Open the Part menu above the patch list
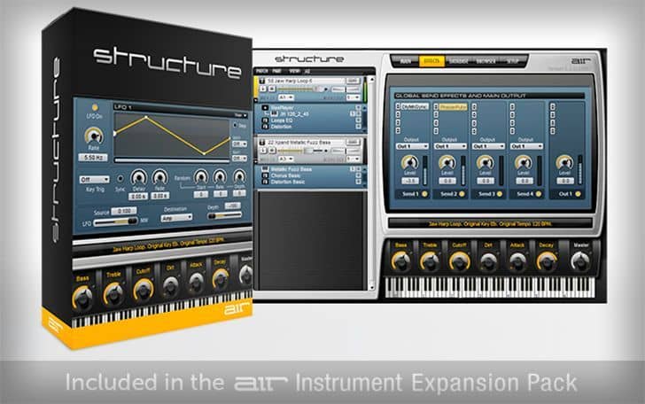The width and height of the screenshot is (645, 404). coord(276,71)
